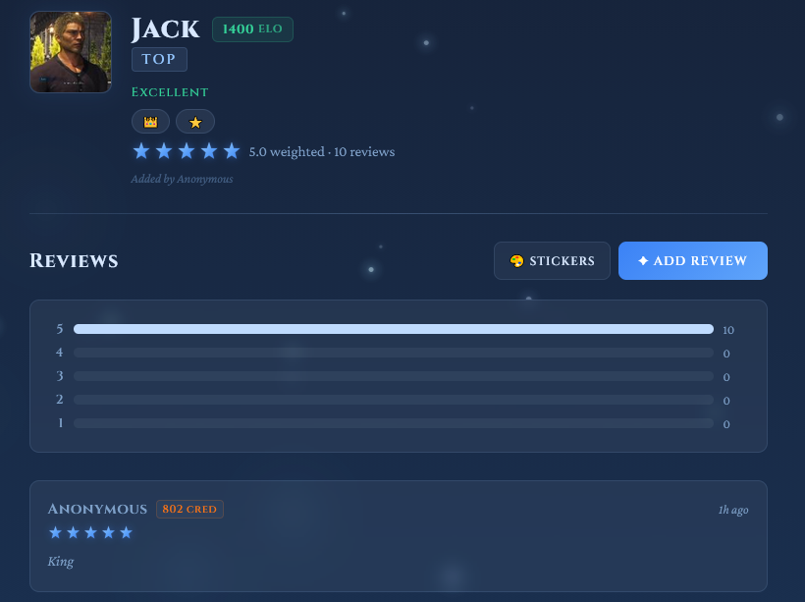Click the Jack profile name heading
This screenshot has height=602, width=805.
pos(165,29)
